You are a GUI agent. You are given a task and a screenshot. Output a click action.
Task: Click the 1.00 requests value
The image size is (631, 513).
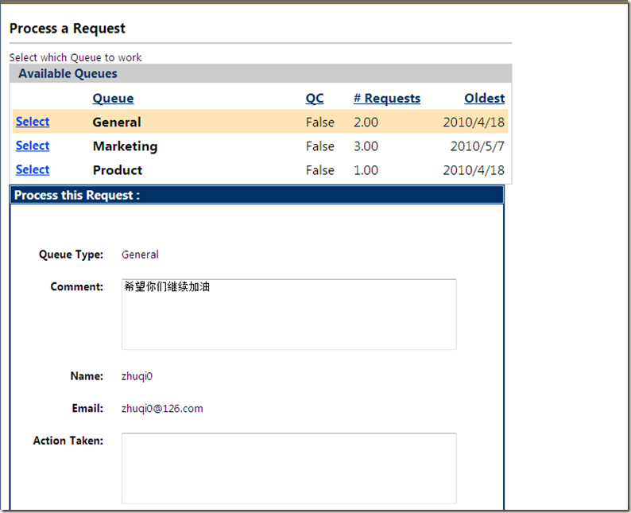click(x=366, y=170)
